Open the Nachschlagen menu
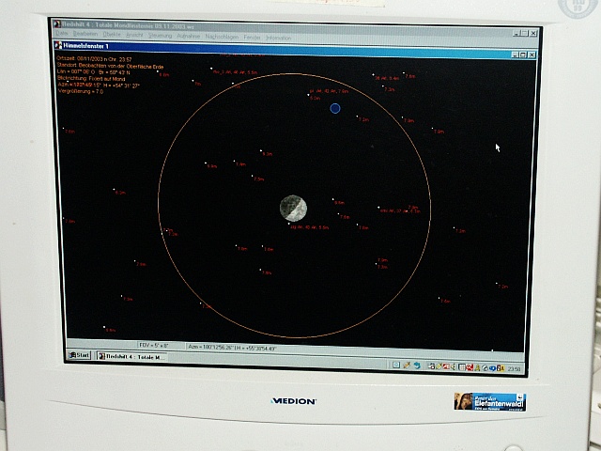This screenshot has height=451, width=601. (222, 37)
